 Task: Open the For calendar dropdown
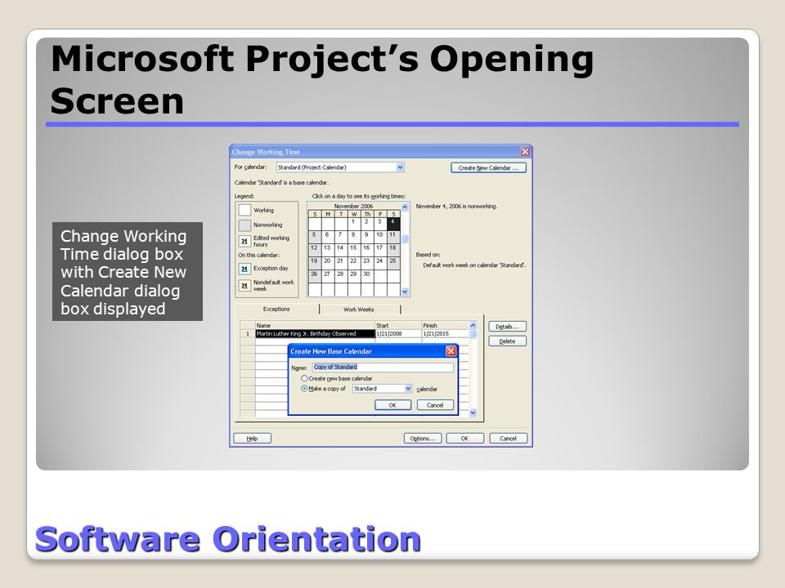pyautogui.click(x=400, y=167)
